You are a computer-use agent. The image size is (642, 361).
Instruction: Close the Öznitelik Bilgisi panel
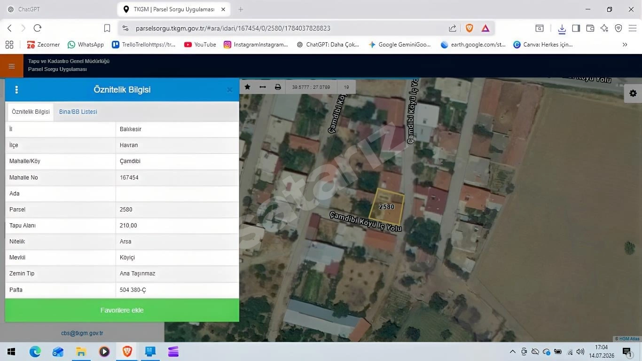pos(229,90)
